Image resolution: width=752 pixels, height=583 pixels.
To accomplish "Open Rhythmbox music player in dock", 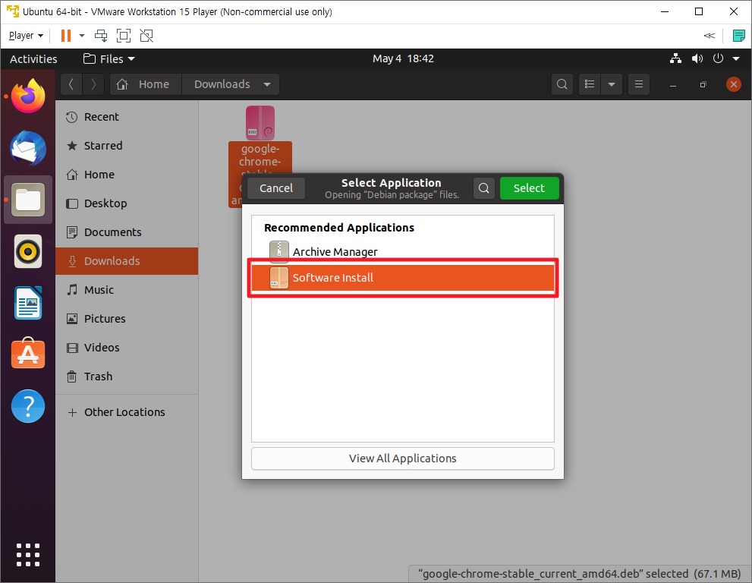I will point(28,251).
